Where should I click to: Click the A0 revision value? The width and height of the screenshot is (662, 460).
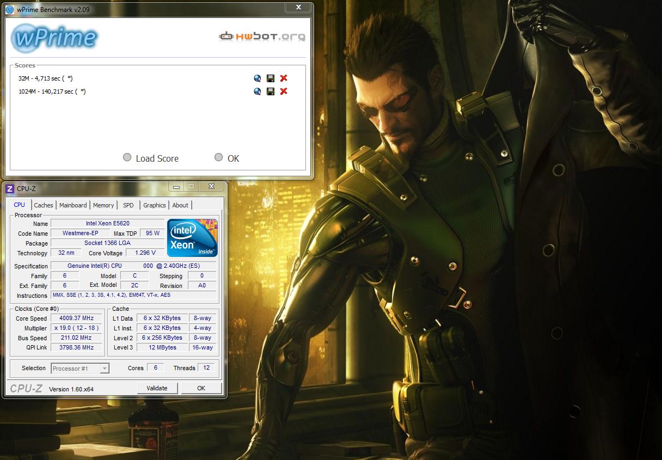click(202, 286)
